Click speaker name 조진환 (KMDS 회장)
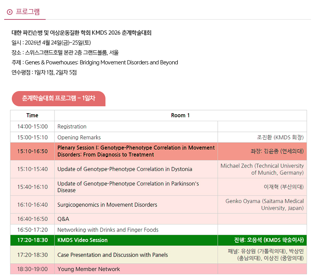This screenshot has width=316, height=280. coord(280,137)
